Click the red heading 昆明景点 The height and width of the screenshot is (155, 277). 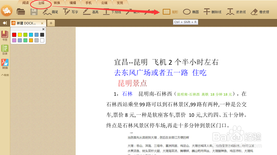coord(133,83)
